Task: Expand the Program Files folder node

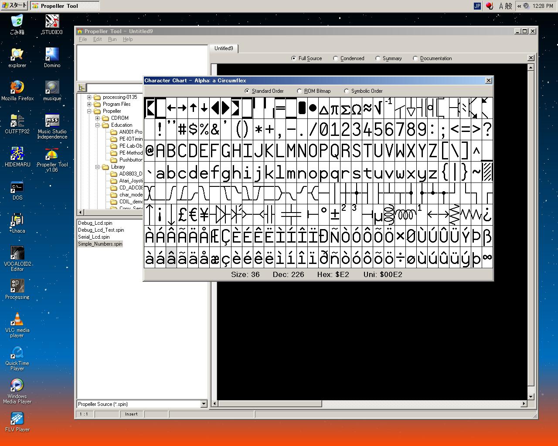Action: click(89, 104)
